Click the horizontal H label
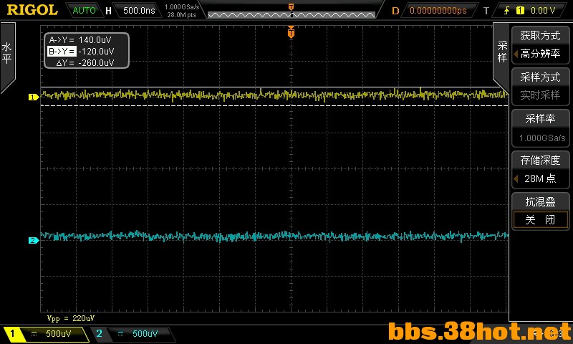 108,11
